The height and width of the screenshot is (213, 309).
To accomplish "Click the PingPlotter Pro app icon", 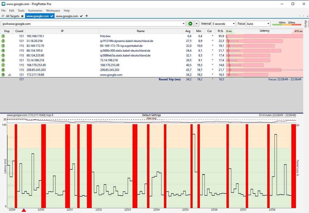I will coord(3,4).
